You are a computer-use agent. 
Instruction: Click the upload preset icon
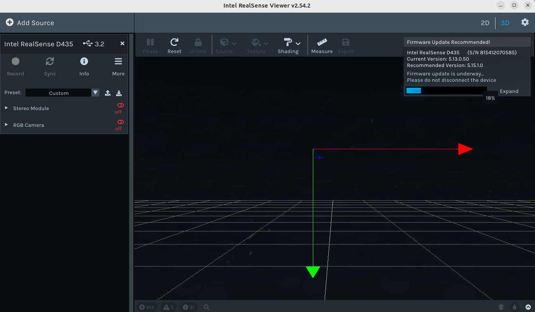pos(108,93)
